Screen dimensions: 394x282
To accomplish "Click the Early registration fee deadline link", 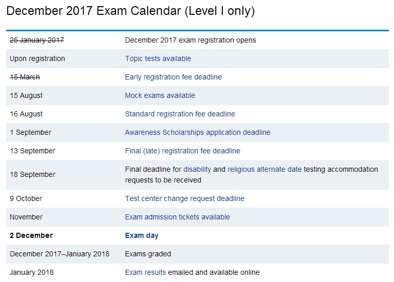I will coord(173,77).
